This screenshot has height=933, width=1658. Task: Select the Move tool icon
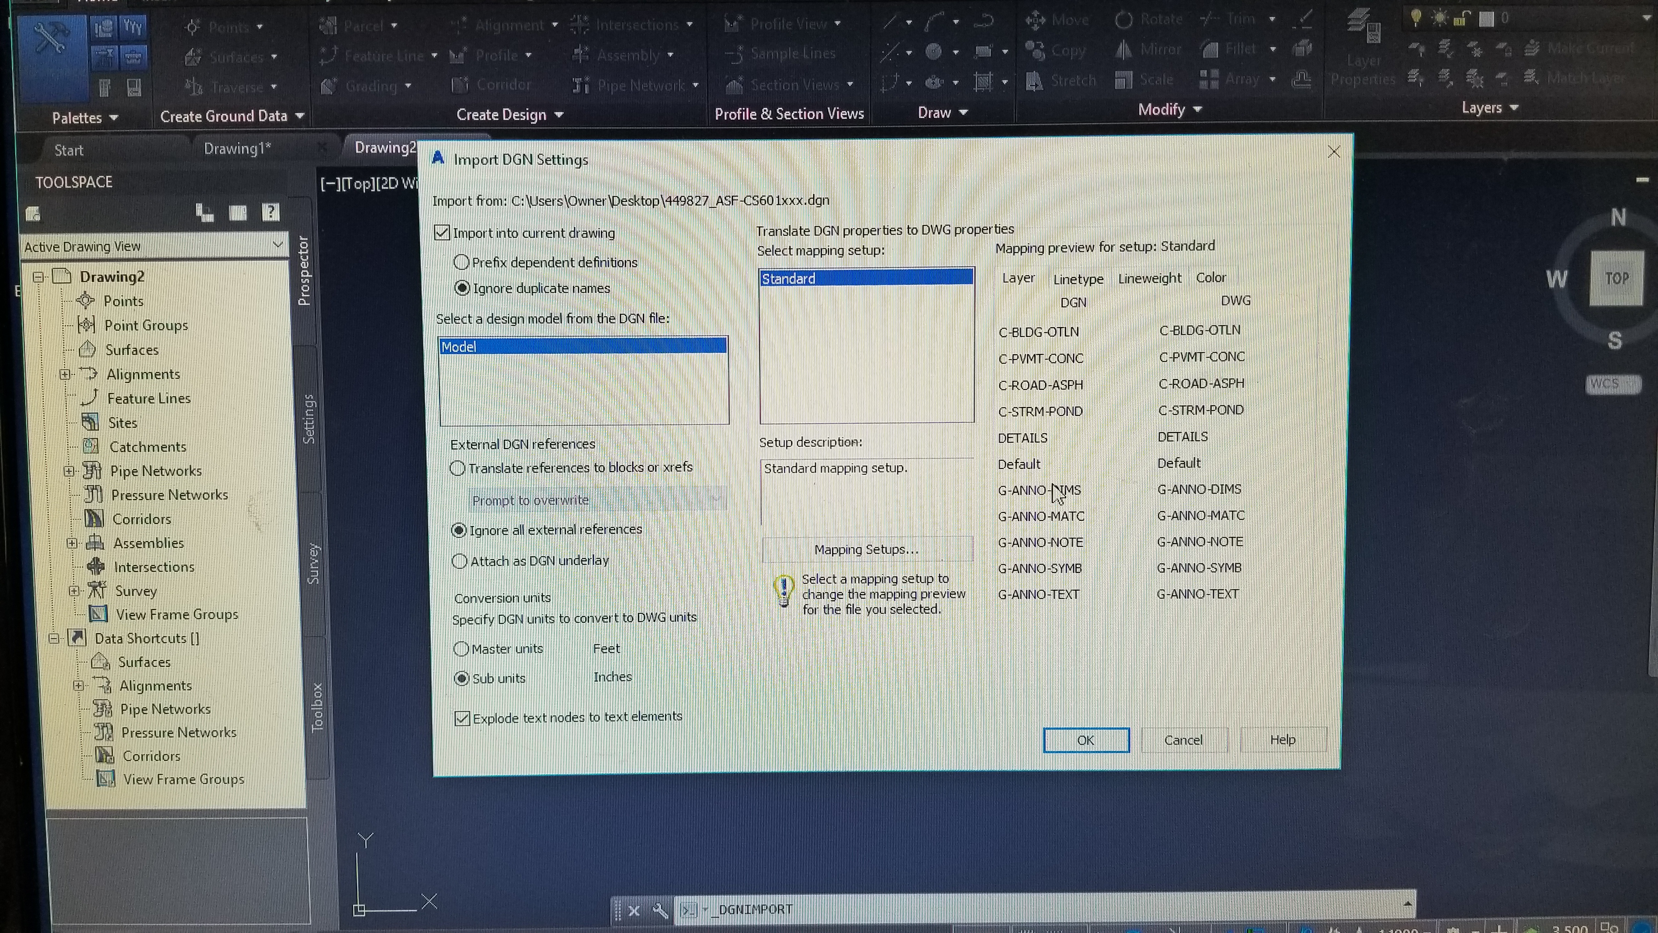(x=1035, y=20)
